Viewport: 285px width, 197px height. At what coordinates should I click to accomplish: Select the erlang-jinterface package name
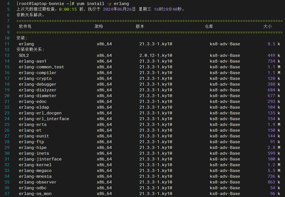point(40,159)
